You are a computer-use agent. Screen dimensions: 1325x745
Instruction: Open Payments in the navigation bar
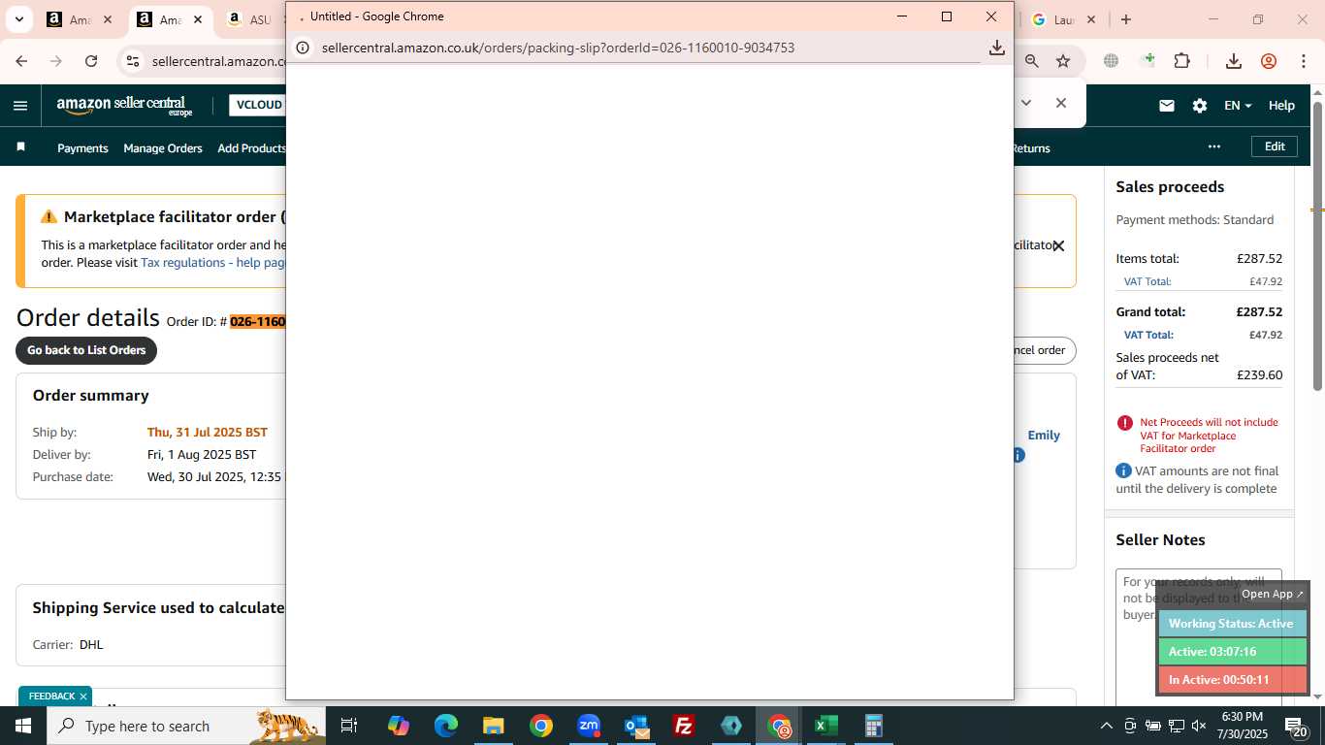[82, 148]
